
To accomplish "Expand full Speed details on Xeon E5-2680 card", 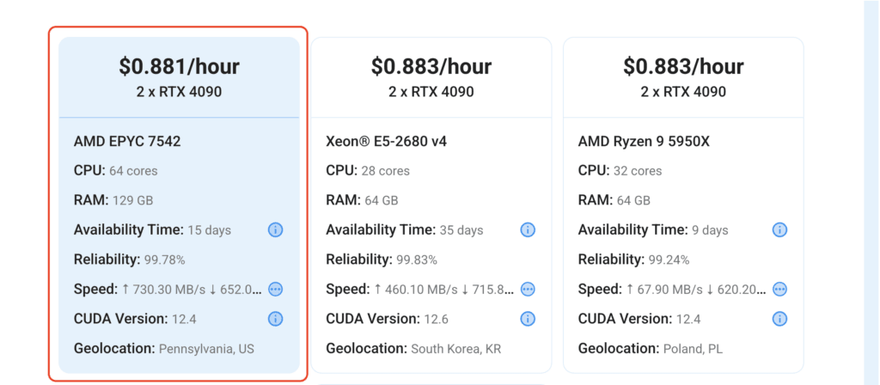I will click(x=528, y=289).
